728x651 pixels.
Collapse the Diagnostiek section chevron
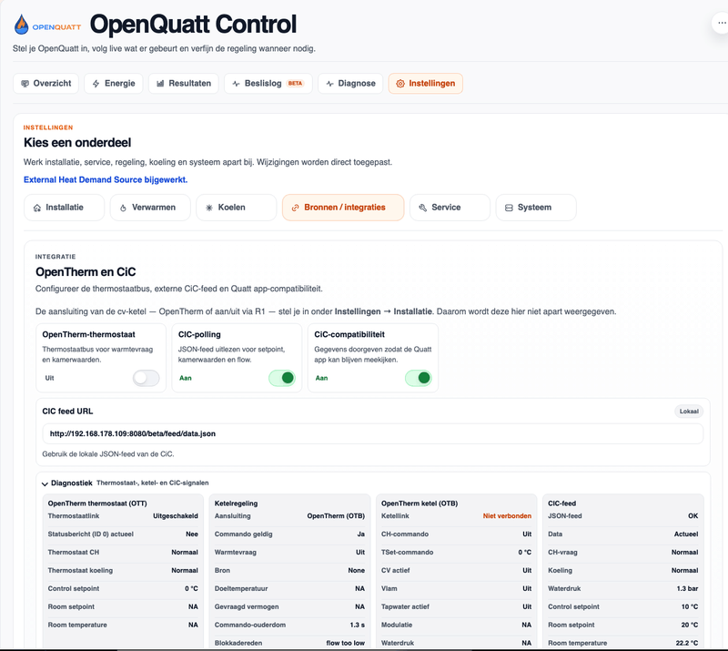pyautogui.click(x=45, y=483)
